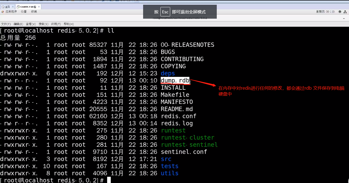The height and width of the screenshot is (183, 349).
Task: Open the 查看(V) menu
Action: [x=31, y=24]
